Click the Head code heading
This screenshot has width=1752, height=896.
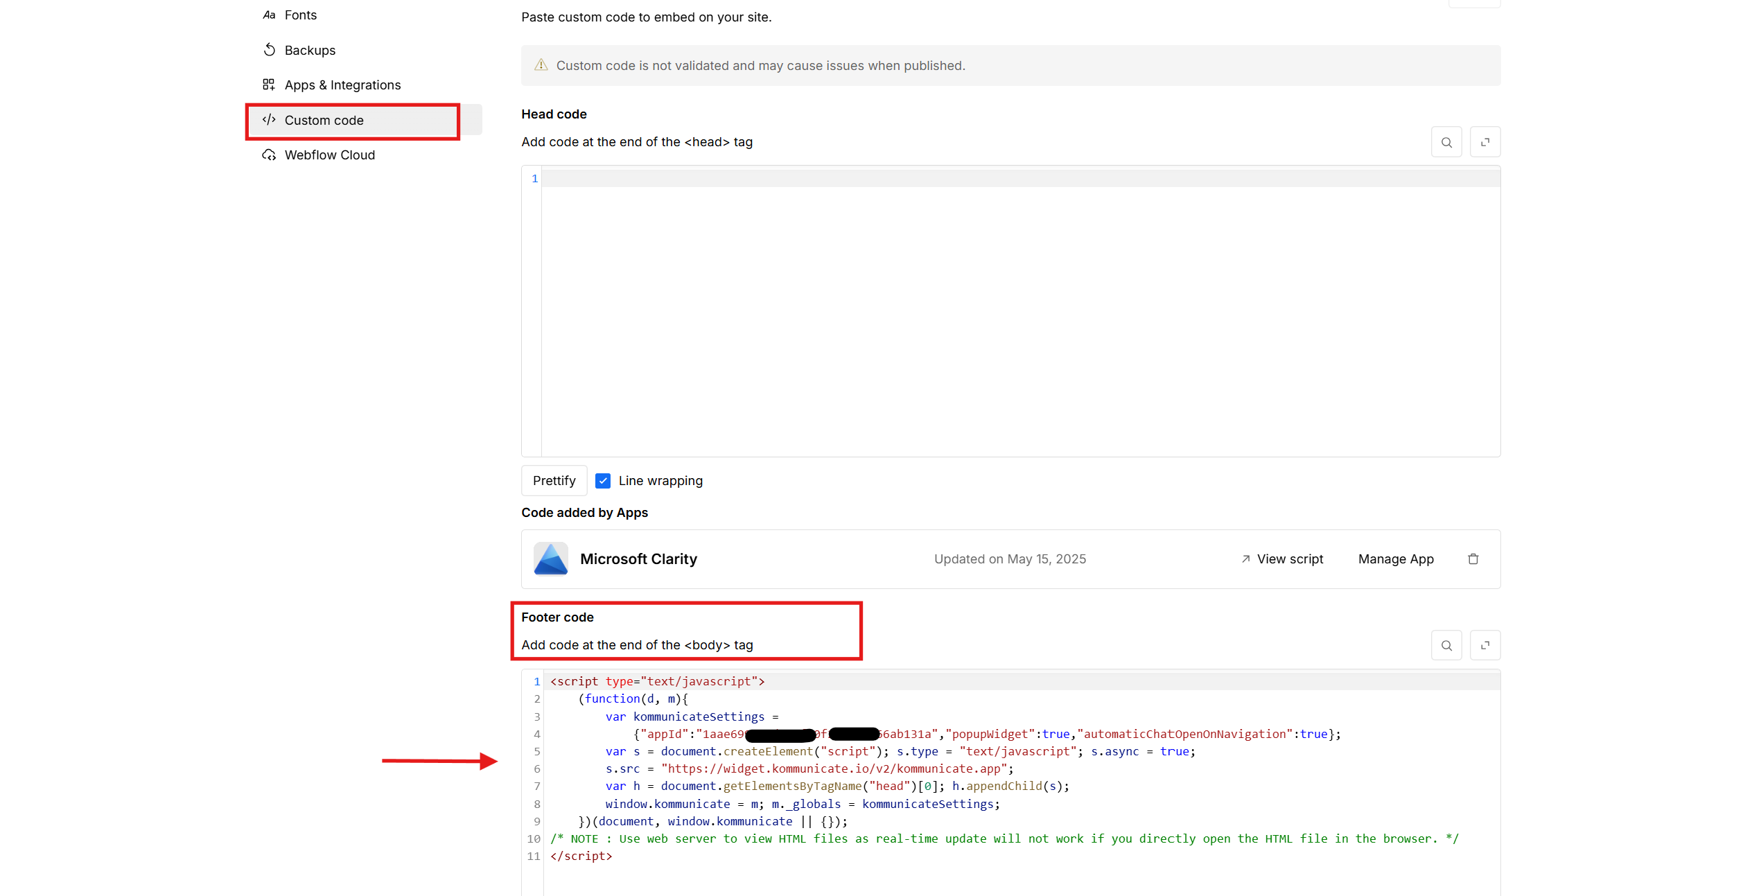554,114
